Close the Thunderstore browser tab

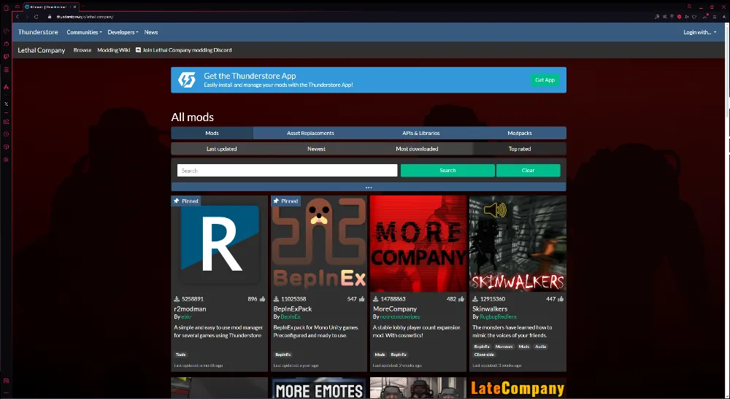tap(74, 7)
